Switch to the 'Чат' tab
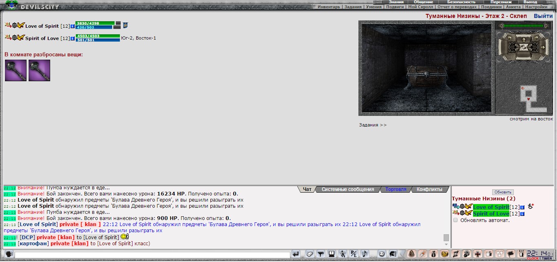This screenshot has width=557, height=262. coord(307,189)
